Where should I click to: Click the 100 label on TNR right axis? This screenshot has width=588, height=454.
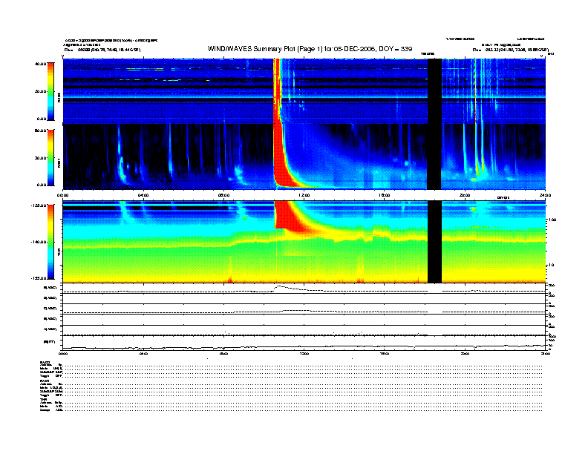[552, 220]
